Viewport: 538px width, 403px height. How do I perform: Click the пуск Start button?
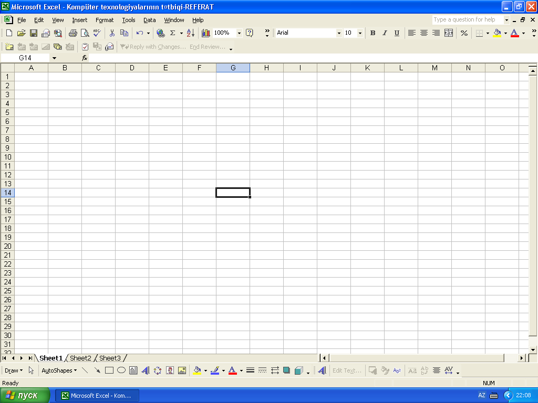point(25,396)
